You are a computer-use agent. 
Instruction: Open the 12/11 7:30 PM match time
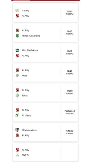[70, 13]
